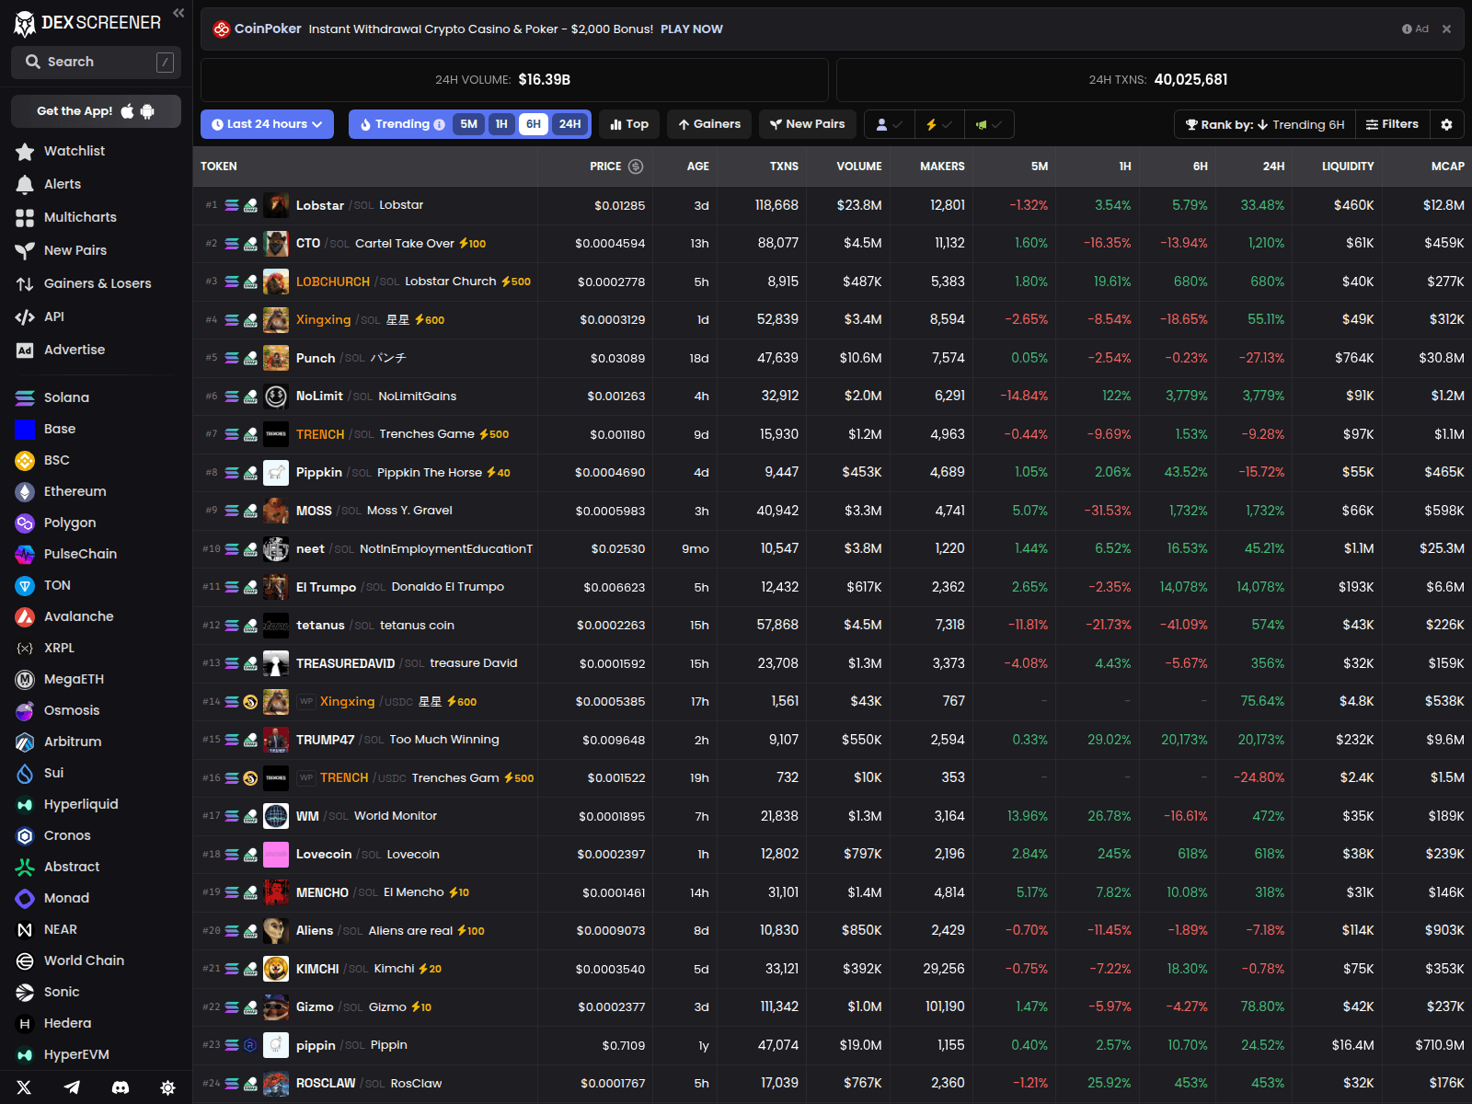The image size is (1472, 1104).
Task: Select Sui chain icon
Action: pyautogui.click(x=25, y=773)
